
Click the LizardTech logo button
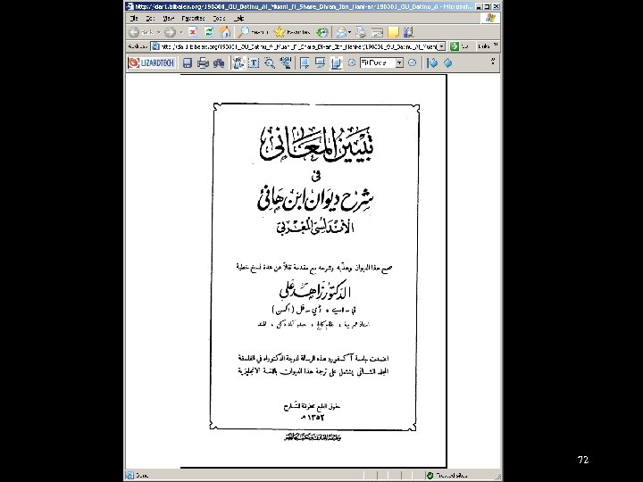(x=151, y=62)
